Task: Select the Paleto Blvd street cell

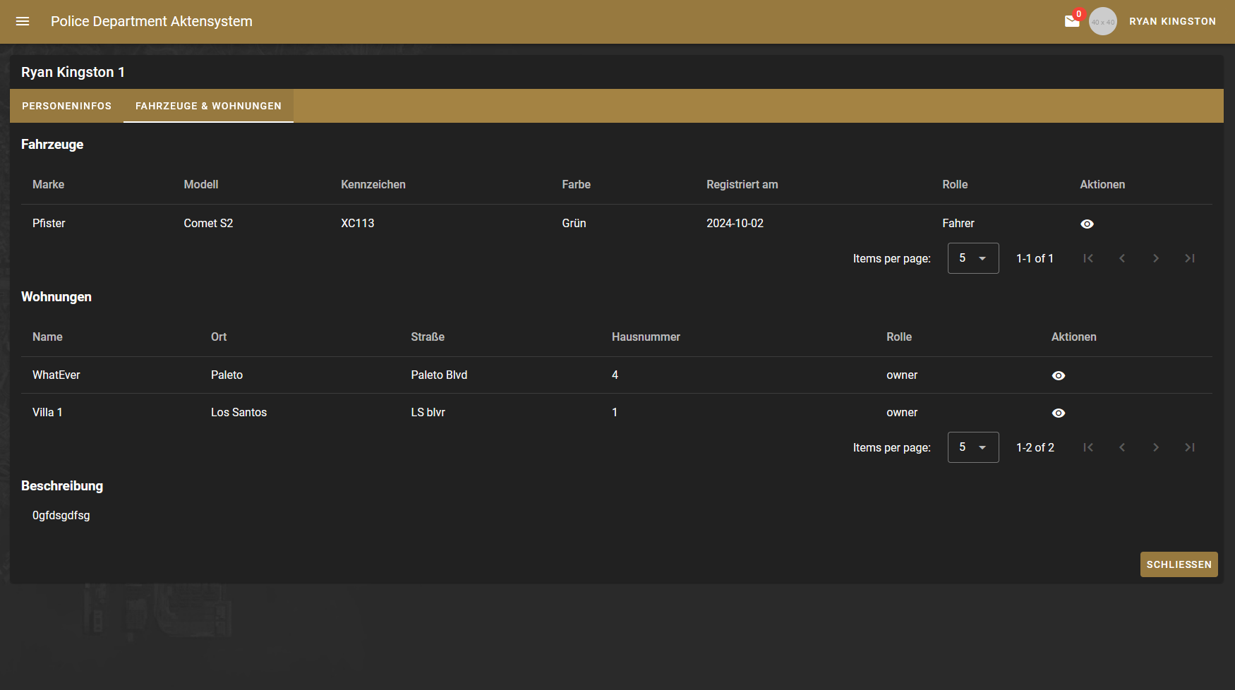Action: [x=439, y=375]
